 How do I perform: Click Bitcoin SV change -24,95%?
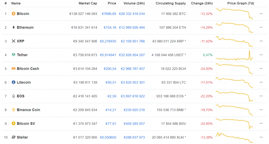206,124
